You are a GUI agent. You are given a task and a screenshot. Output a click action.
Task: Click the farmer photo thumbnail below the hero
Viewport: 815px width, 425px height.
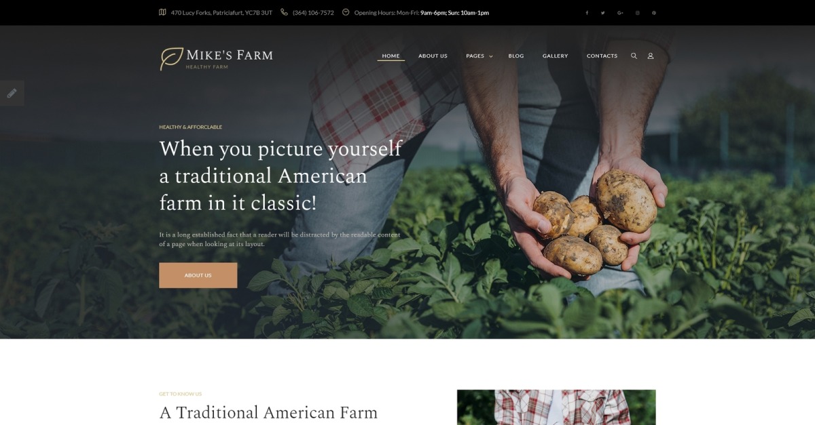[556, 407]
